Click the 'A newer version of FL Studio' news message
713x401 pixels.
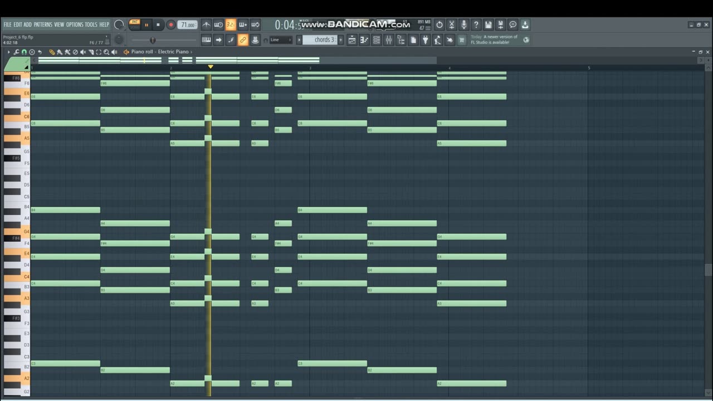pyautogui.click(x=494, y=40)
